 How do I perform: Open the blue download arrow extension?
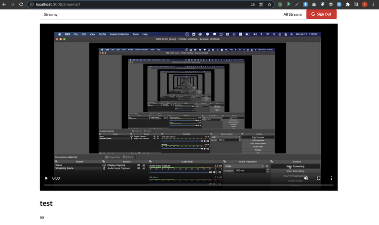tap(305, 4)
